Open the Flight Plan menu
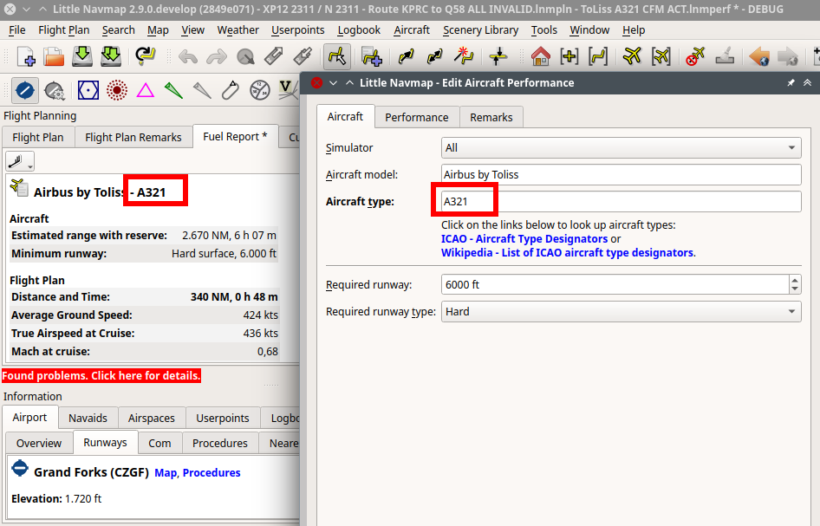 (64, 29)
